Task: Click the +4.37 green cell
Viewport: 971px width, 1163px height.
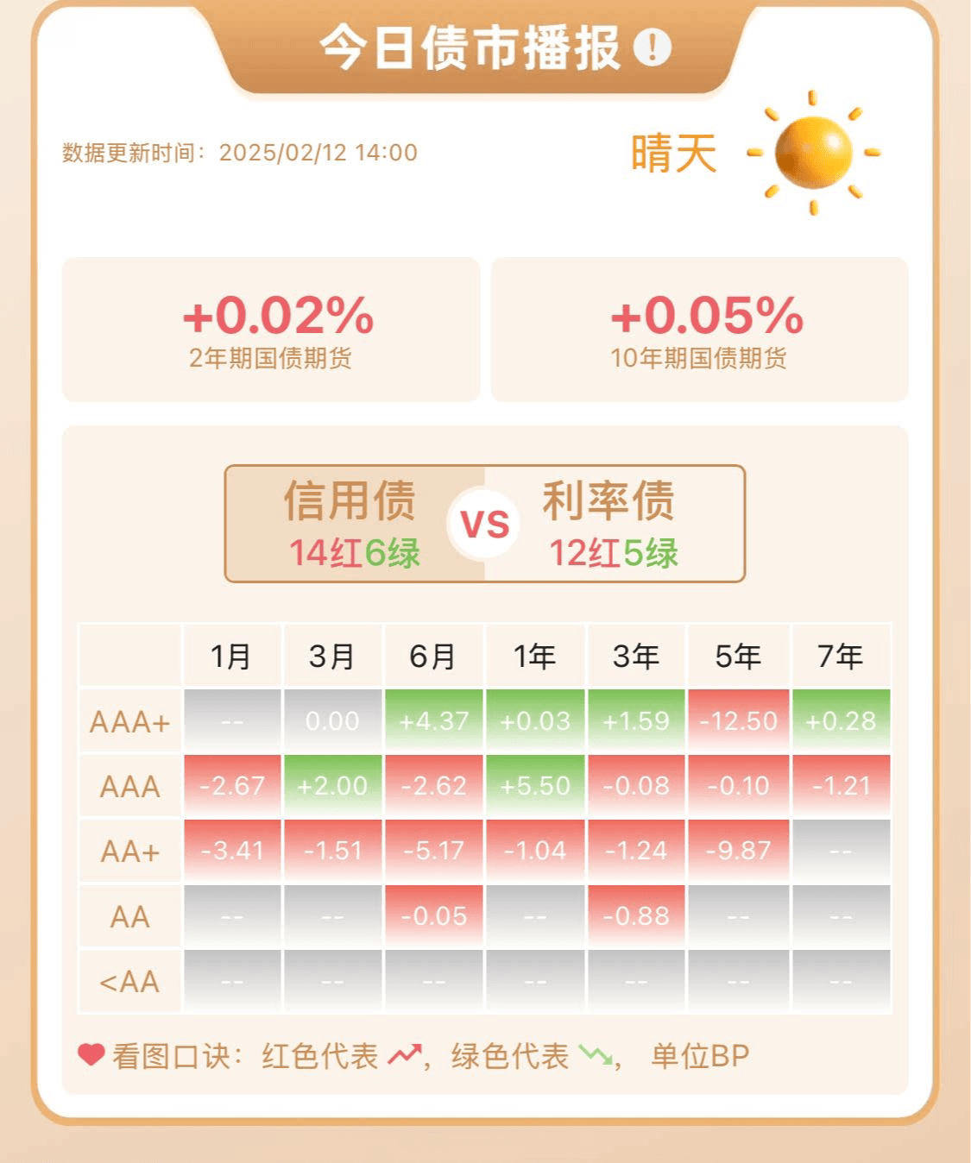Action: pos(434,720)
